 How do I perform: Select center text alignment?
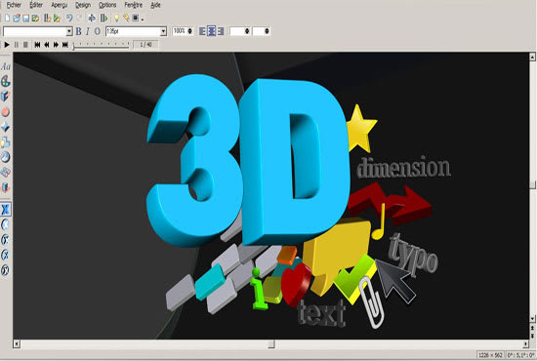point(212,31)
